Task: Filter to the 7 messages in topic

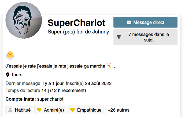Action: click(145, 37)
